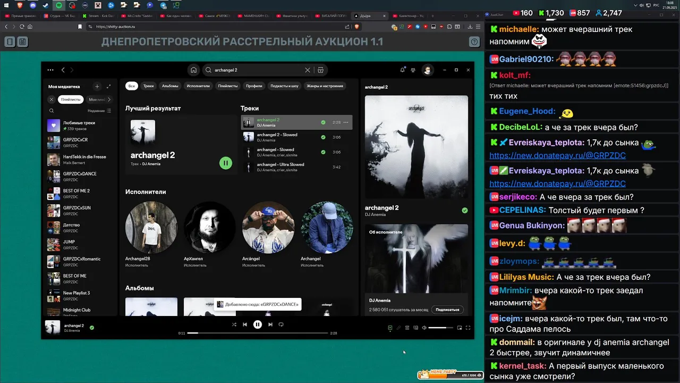Seek in the track progress bar

click(x=259, y=333)
